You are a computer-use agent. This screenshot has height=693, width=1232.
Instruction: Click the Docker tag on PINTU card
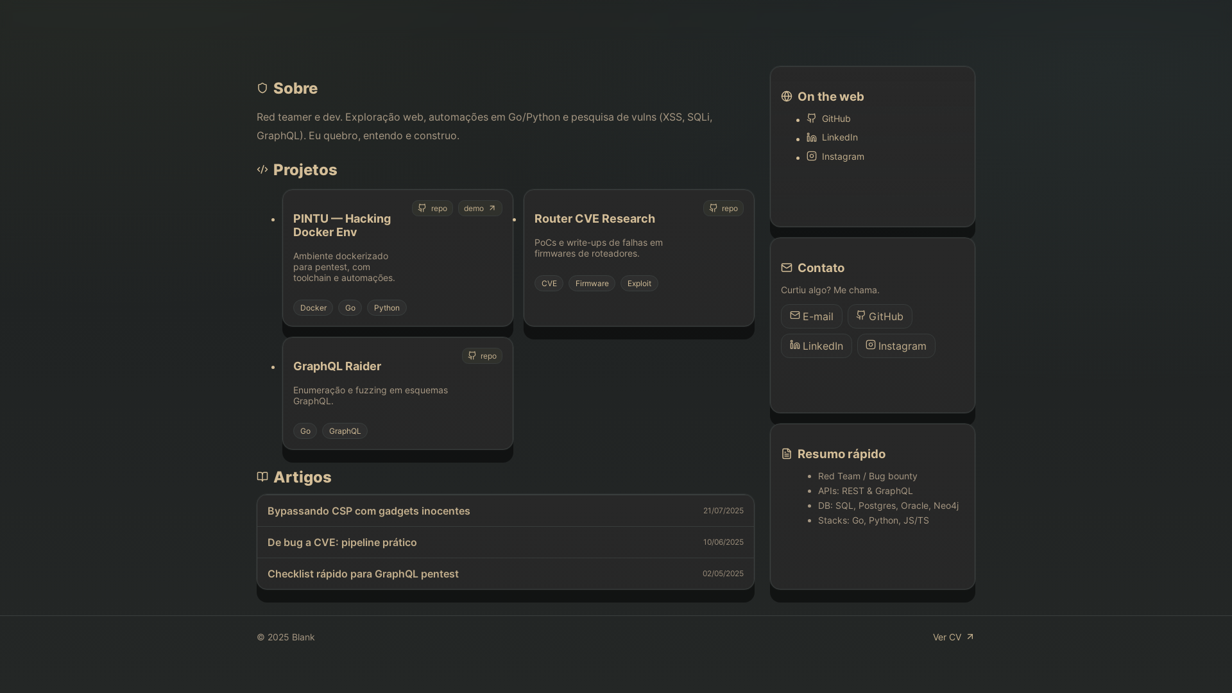313,308
